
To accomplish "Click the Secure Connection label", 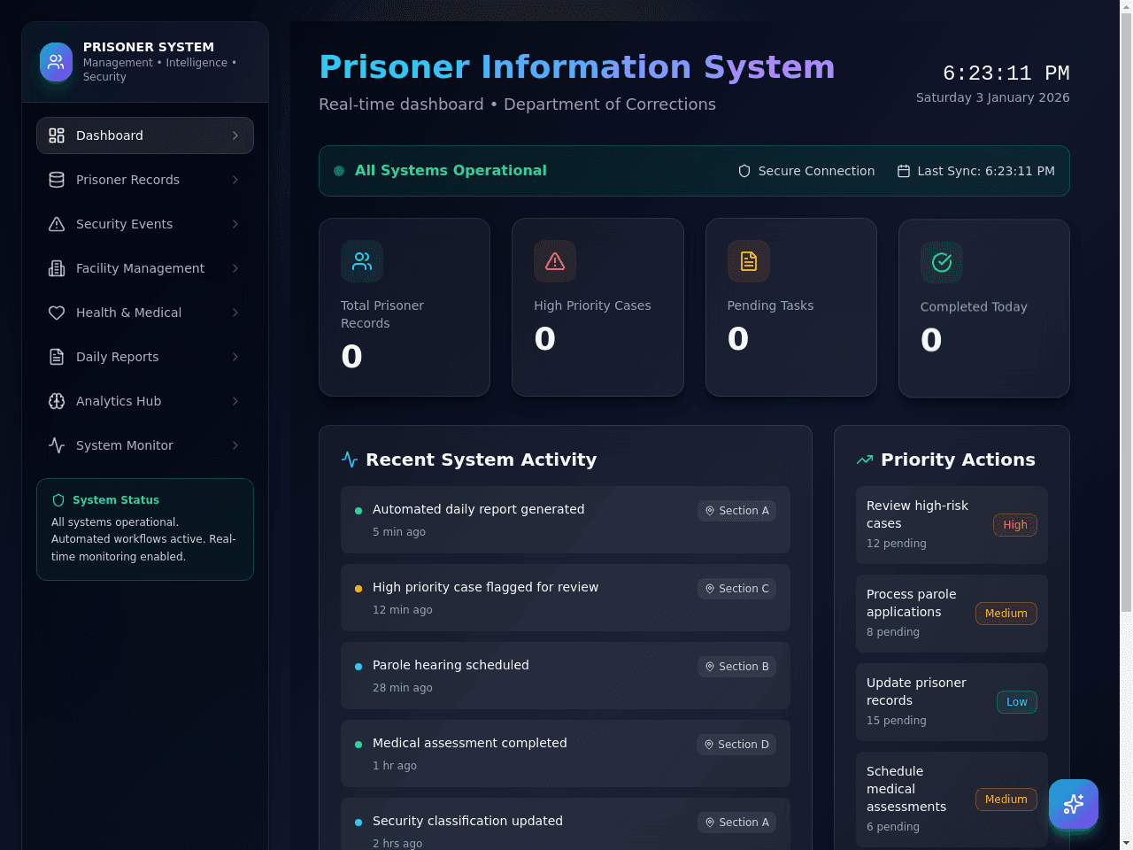I will click(x=816, y=171).
